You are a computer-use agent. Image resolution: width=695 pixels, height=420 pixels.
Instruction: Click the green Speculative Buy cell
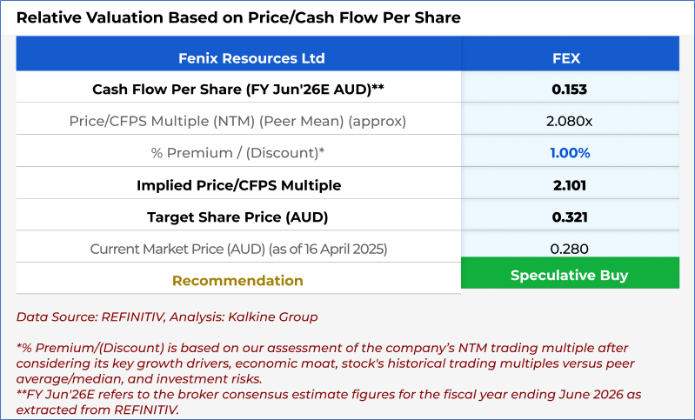[x=570, y=276]
